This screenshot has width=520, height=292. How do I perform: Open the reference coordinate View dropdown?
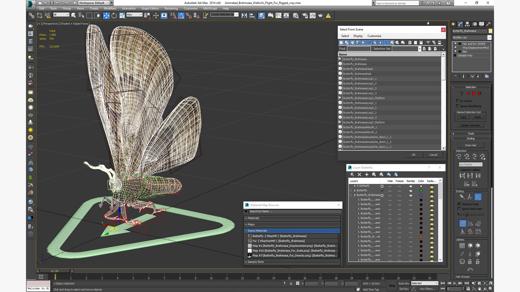[134, 15]
